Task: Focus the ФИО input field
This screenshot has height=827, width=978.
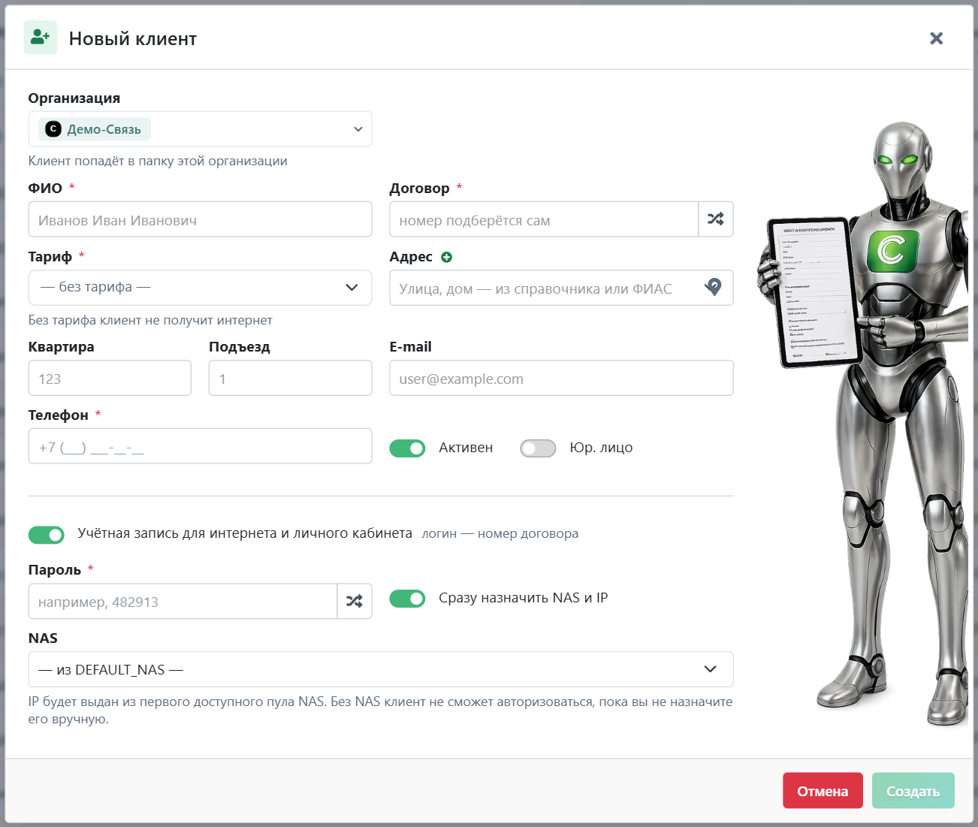Action: (x=200, y=219)
